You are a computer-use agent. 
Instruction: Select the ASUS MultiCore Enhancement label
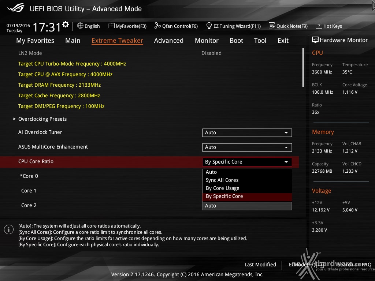coord(53,147)
